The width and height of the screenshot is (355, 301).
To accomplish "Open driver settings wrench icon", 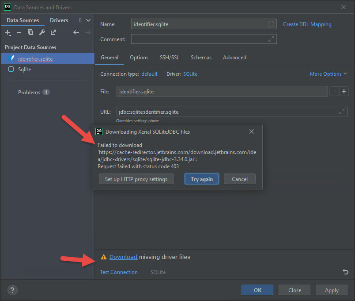I will (42, 32).
